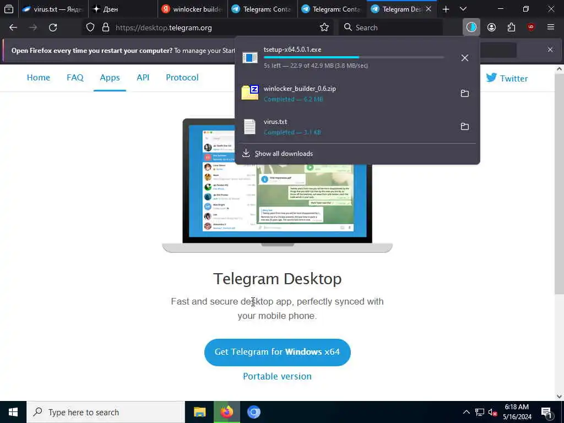Image resolution: width=564 pixels, height=423 pixels.
Task: Click the scrollbar down arrow
Action: click(x=560, y=397)
